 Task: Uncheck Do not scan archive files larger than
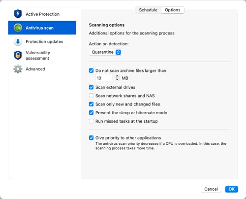(91, 70)
